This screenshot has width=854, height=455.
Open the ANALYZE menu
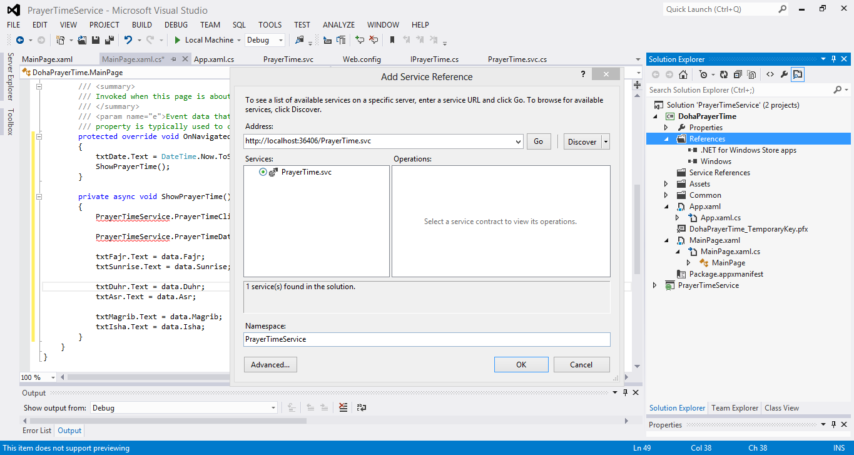click(x=338, y=25)
